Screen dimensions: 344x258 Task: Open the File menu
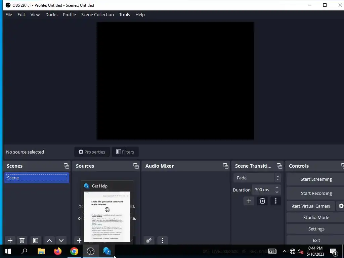click(9, 15)
